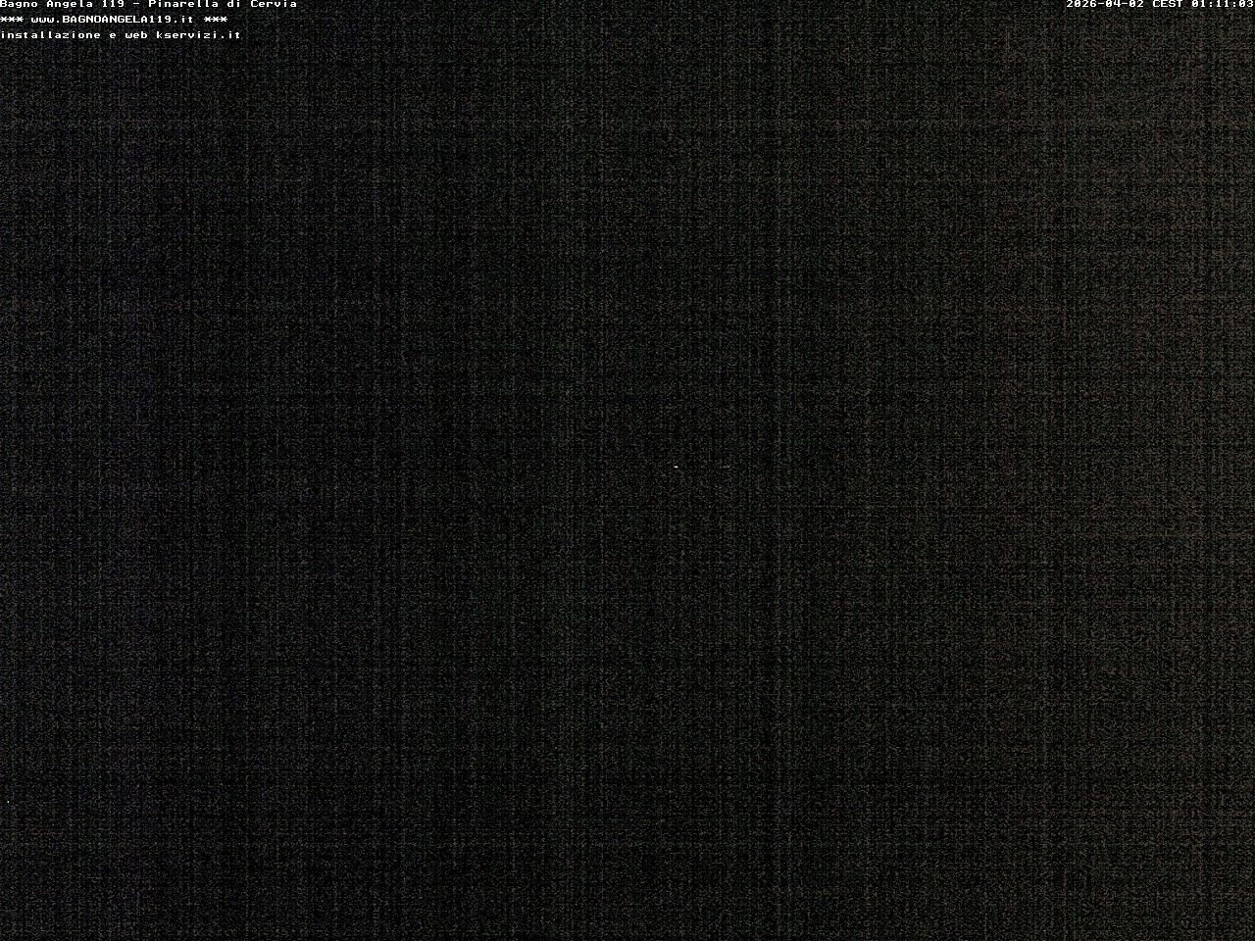The image size is (1255, 941).
Task: Click the small bright light dot mid-image
Action: 676,468
